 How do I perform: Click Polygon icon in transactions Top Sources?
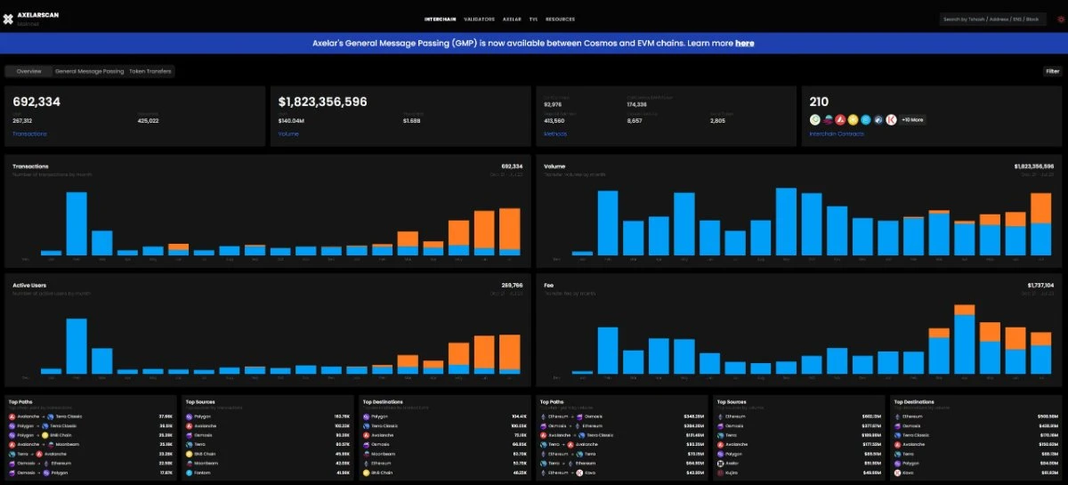(190, 416)
